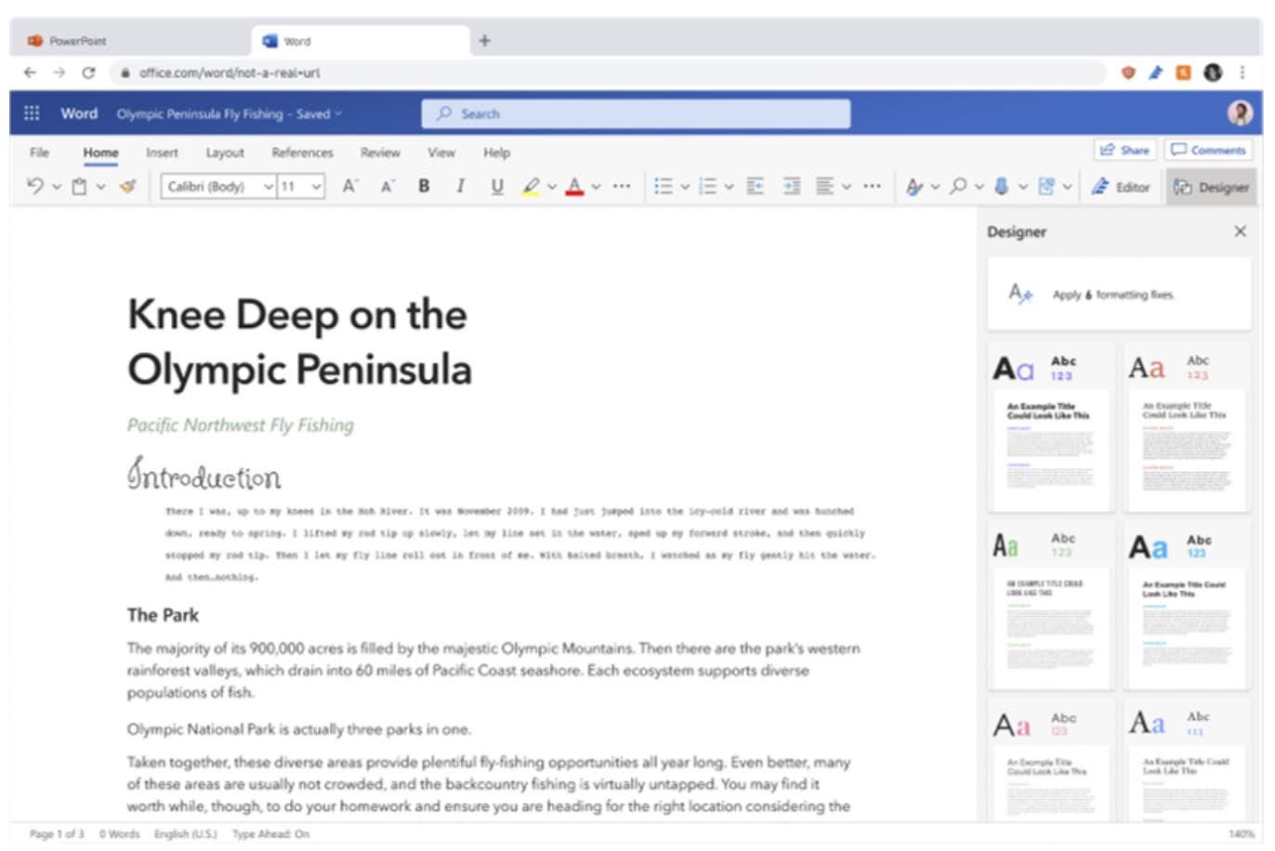Reload the page in the browser

[88, 72]
